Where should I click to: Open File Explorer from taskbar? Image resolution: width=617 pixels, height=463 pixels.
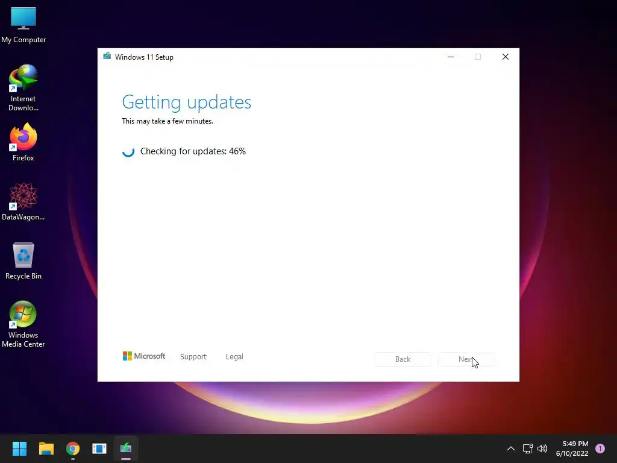(46, 449)
